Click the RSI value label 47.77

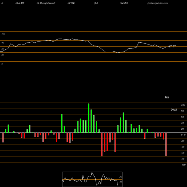click(172, 46)
